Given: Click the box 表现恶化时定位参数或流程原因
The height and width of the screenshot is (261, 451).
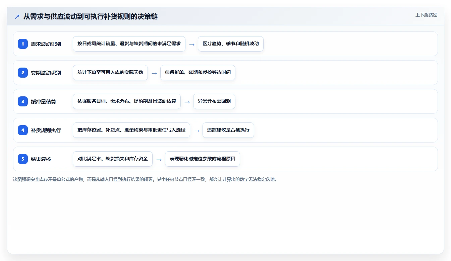Looking at the screenshot, I should coord(203,159).
